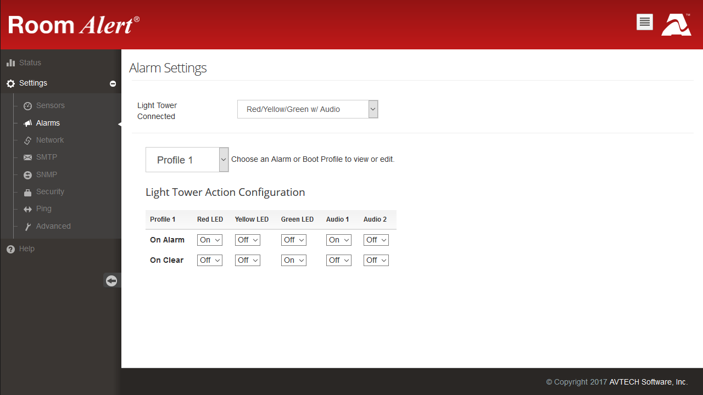The width and height of the screenshot is (703, 395).
Task: Collapse sidebar with the left arrow icon
Action: tap(111, 281)
